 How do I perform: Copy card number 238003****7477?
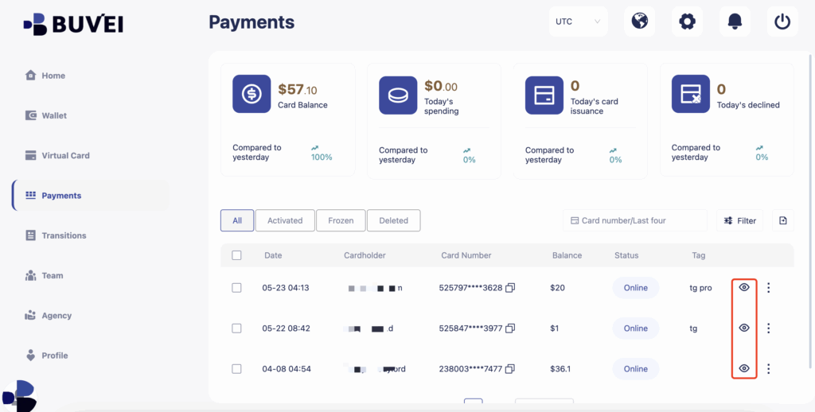pos(511,369)
